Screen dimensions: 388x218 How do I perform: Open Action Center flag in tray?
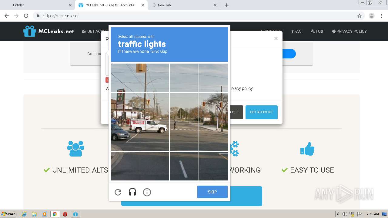359,214
